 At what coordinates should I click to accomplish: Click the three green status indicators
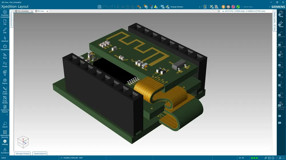point(254,158)
